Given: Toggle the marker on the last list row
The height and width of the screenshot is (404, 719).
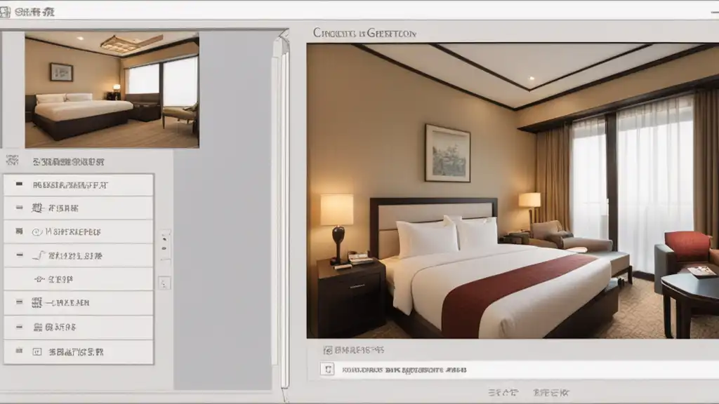Looking at the screenshot, I should pyautogui.click(x=19, y=351).
